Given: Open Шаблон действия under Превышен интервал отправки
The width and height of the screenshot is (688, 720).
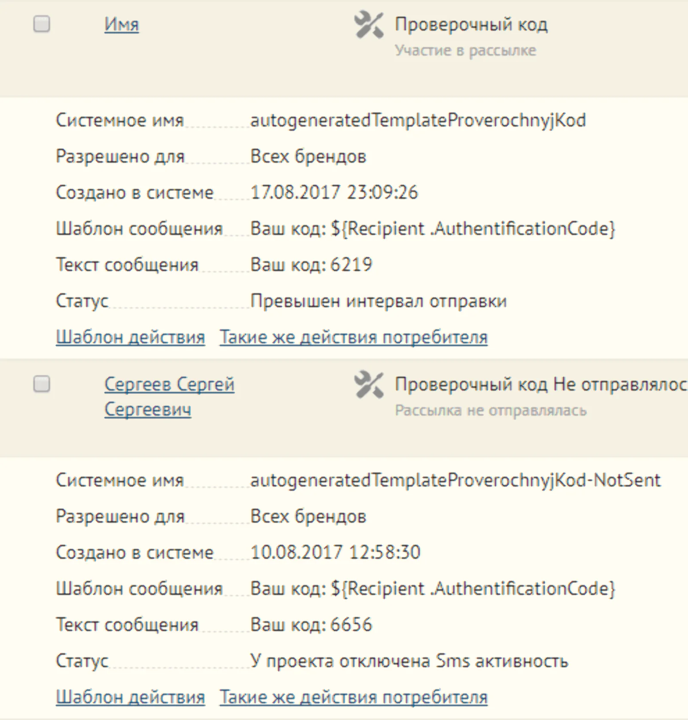Looking at the screenshot, I should point(130,337).
